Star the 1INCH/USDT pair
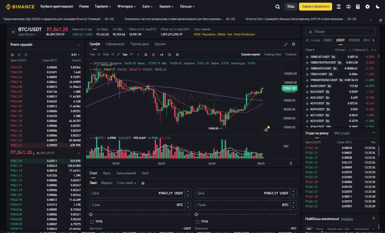The height and width of the screenshot is (233, 385). click(307, 74)
